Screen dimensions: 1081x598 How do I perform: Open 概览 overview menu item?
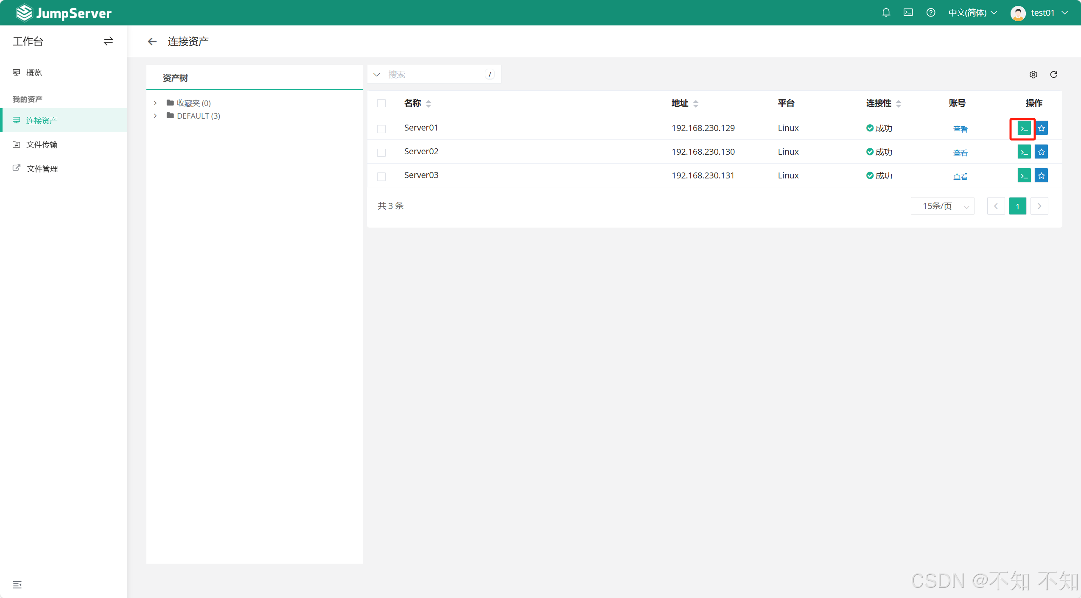[34, 72]
